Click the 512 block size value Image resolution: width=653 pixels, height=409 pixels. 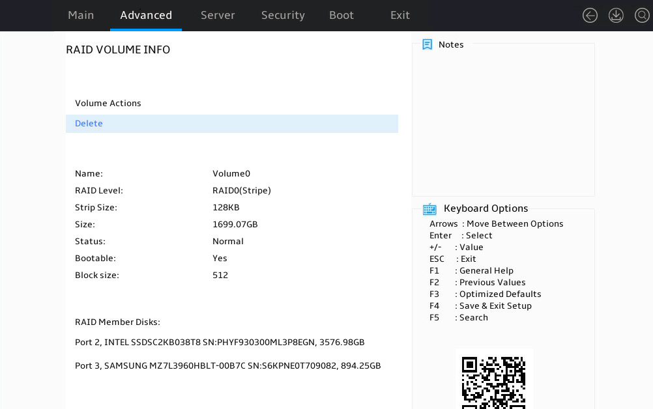point(220,275)
